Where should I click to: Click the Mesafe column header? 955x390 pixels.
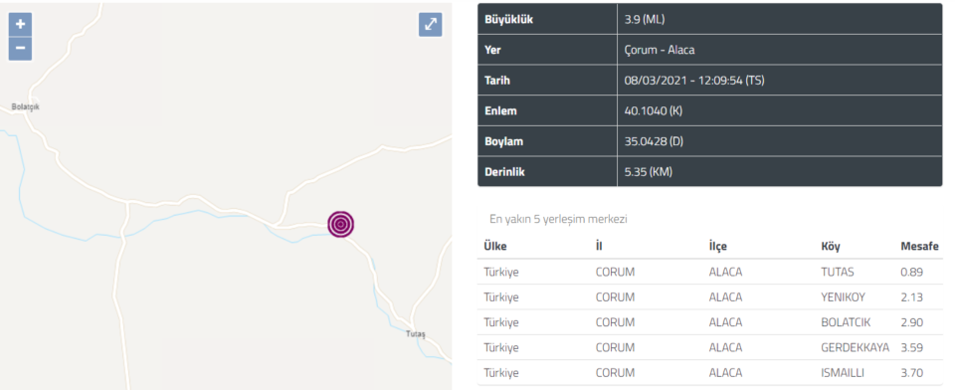coord(919,247)
